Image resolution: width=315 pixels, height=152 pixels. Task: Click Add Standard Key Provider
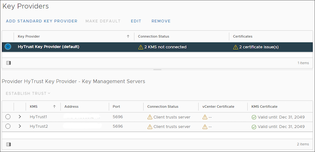tap(41, 21)
